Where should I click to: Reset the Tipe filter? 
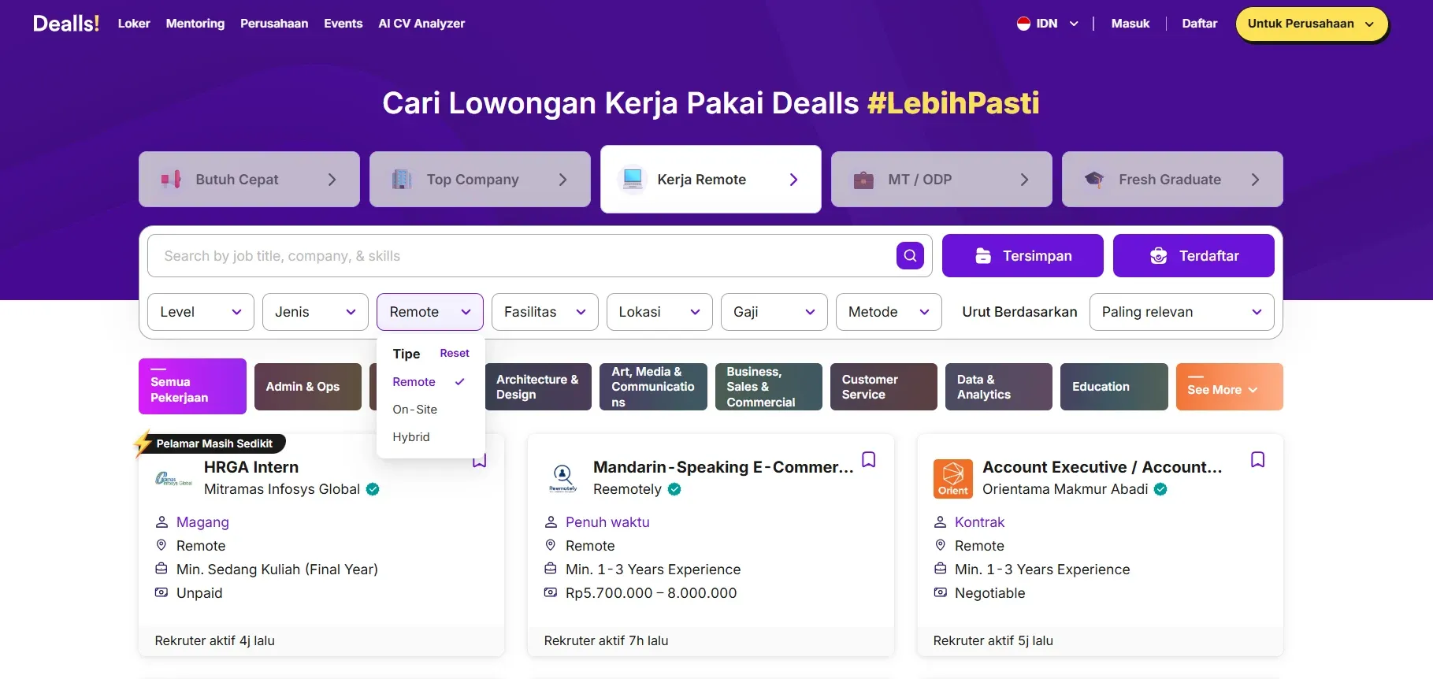[x=455, y=354]
